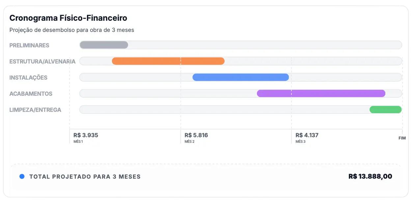Click the PRELIMINARES row label

(x=29, y=45)
